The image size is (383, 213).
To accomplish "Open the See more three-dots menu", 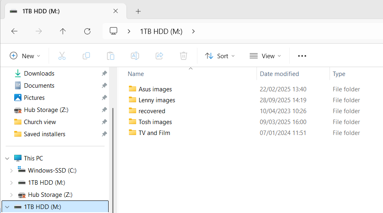I will click(x=302, y=56).
